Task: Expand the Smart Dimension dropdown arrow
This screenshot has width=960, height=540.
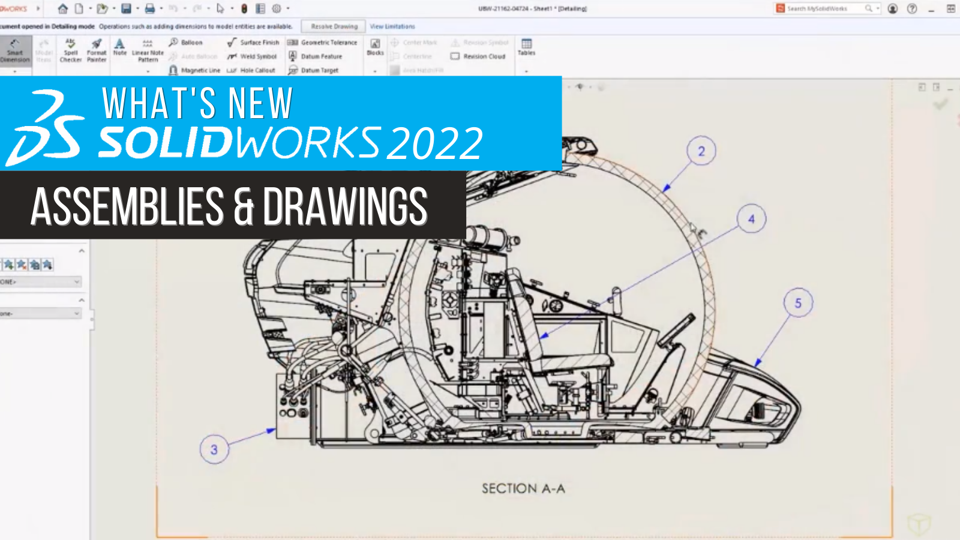Action: 15,71
